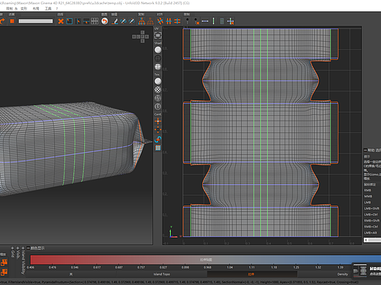Screen dimensions: 381x285
Task: Select the white sphere shading mode
Action: pyautogui.click(x=158, y=50)
